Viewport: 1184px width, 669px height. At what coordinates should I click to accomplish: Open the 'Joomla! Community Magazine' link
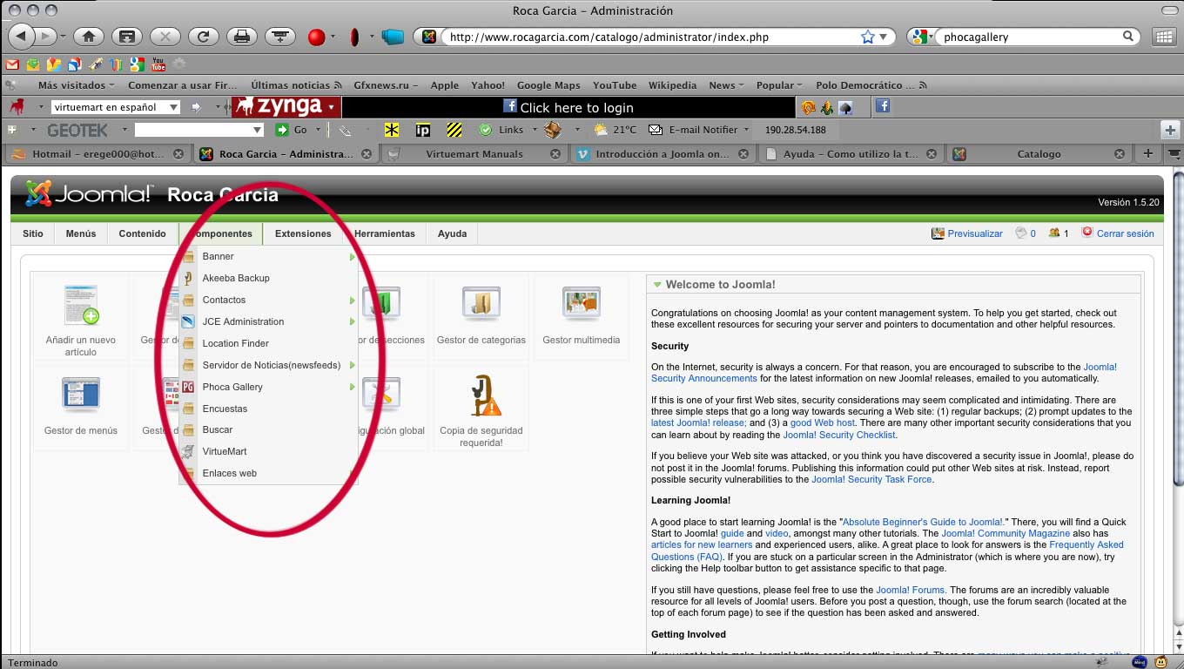click(x=1006, y=533)
